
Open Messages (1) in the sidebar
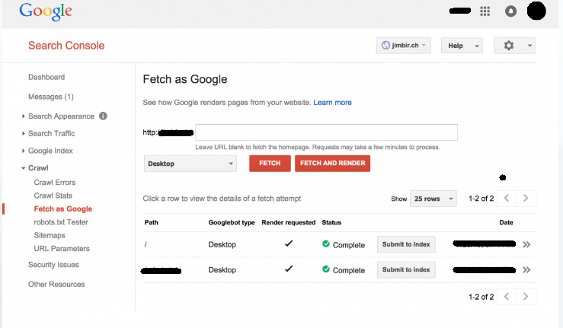tap(51, 97)
